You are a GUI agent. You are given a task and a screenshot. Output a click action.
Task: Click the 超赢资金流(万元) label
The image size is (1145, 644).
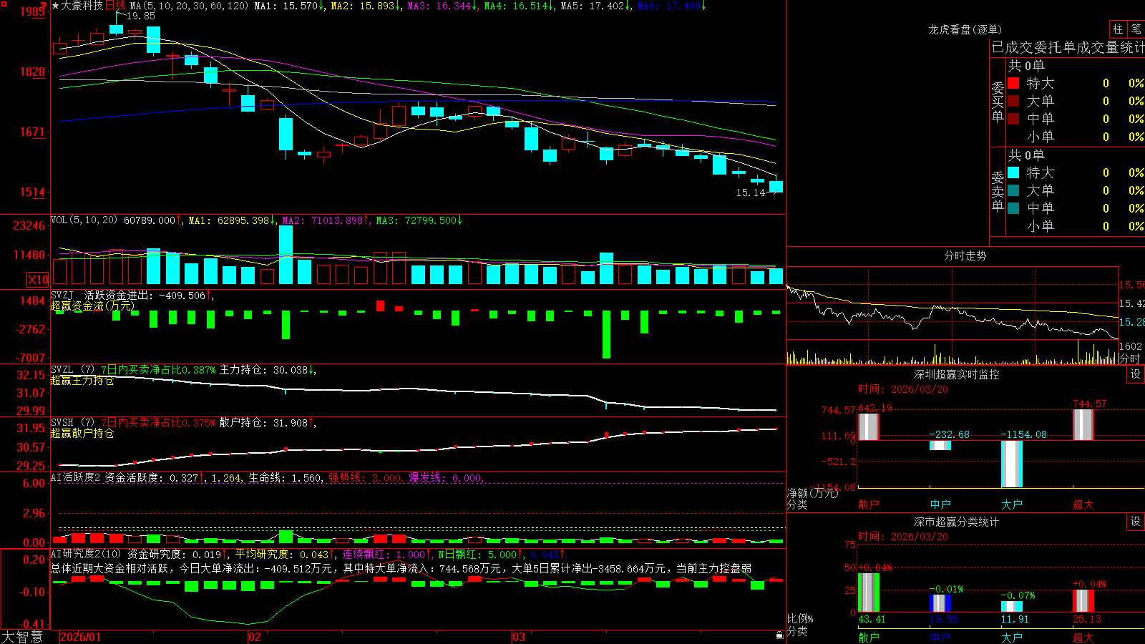pyautogui.click(x=92, y=306)
